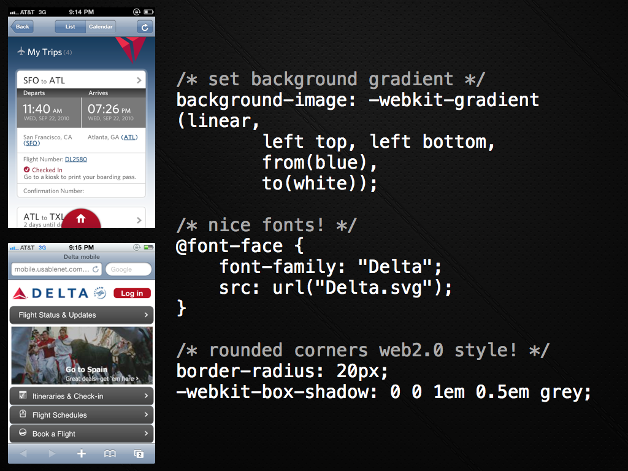The image size is (628, 471).
Task: Click the mobile.usablenet.com address field
Action: coord(52,269)
